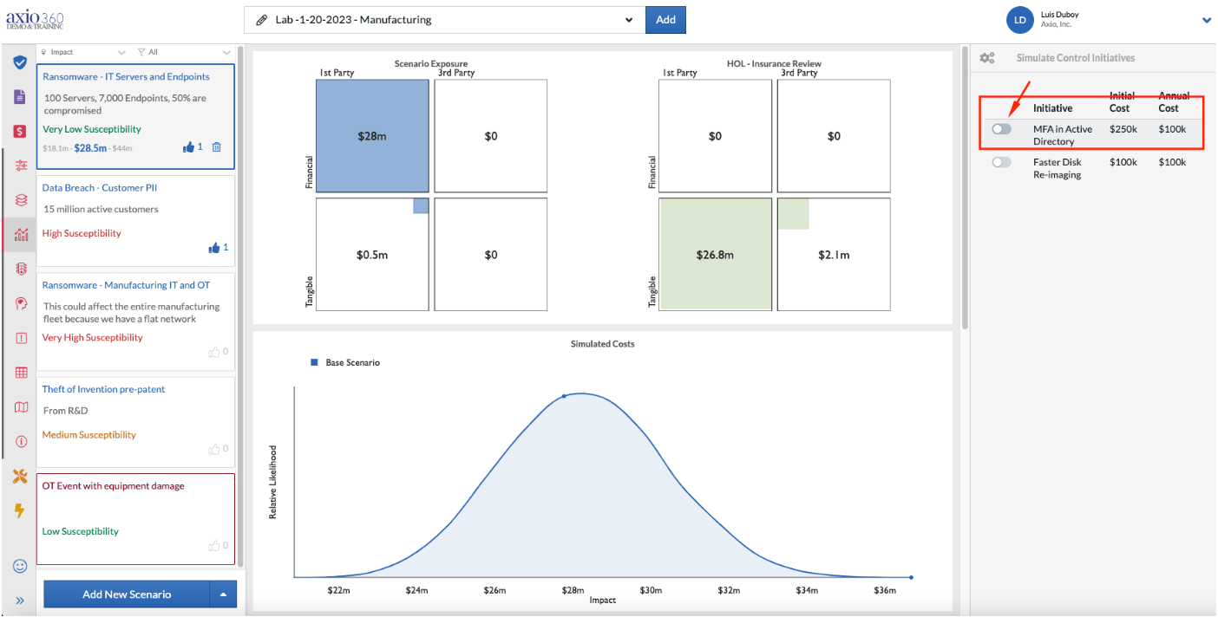Screen dimensions: 1218x617
Task: Open the Impact sort dropdown
Action: 83,52
